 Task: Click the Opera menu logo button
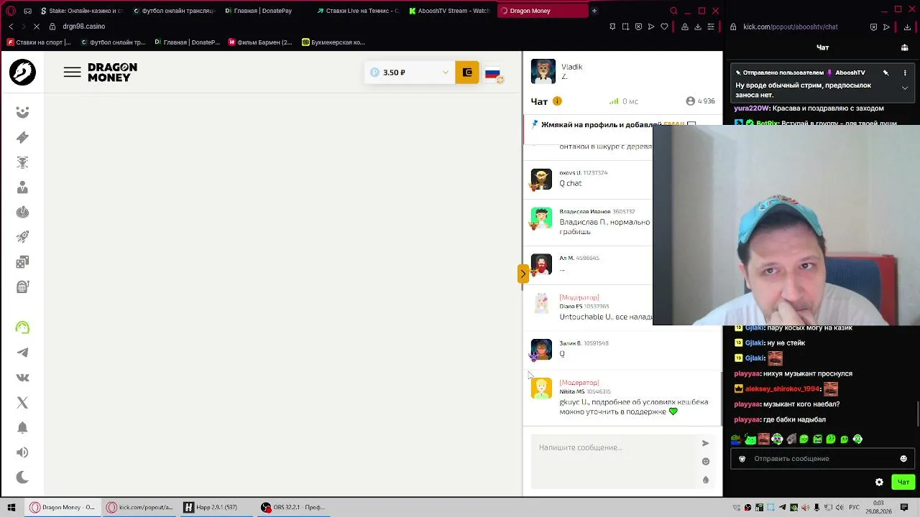coord(11,11)
